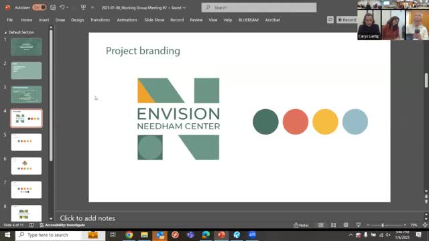This screenshot has height=241, width=429.
Task: Select the Envision Needham Center logo image
Action: click(x=178, y=119)
